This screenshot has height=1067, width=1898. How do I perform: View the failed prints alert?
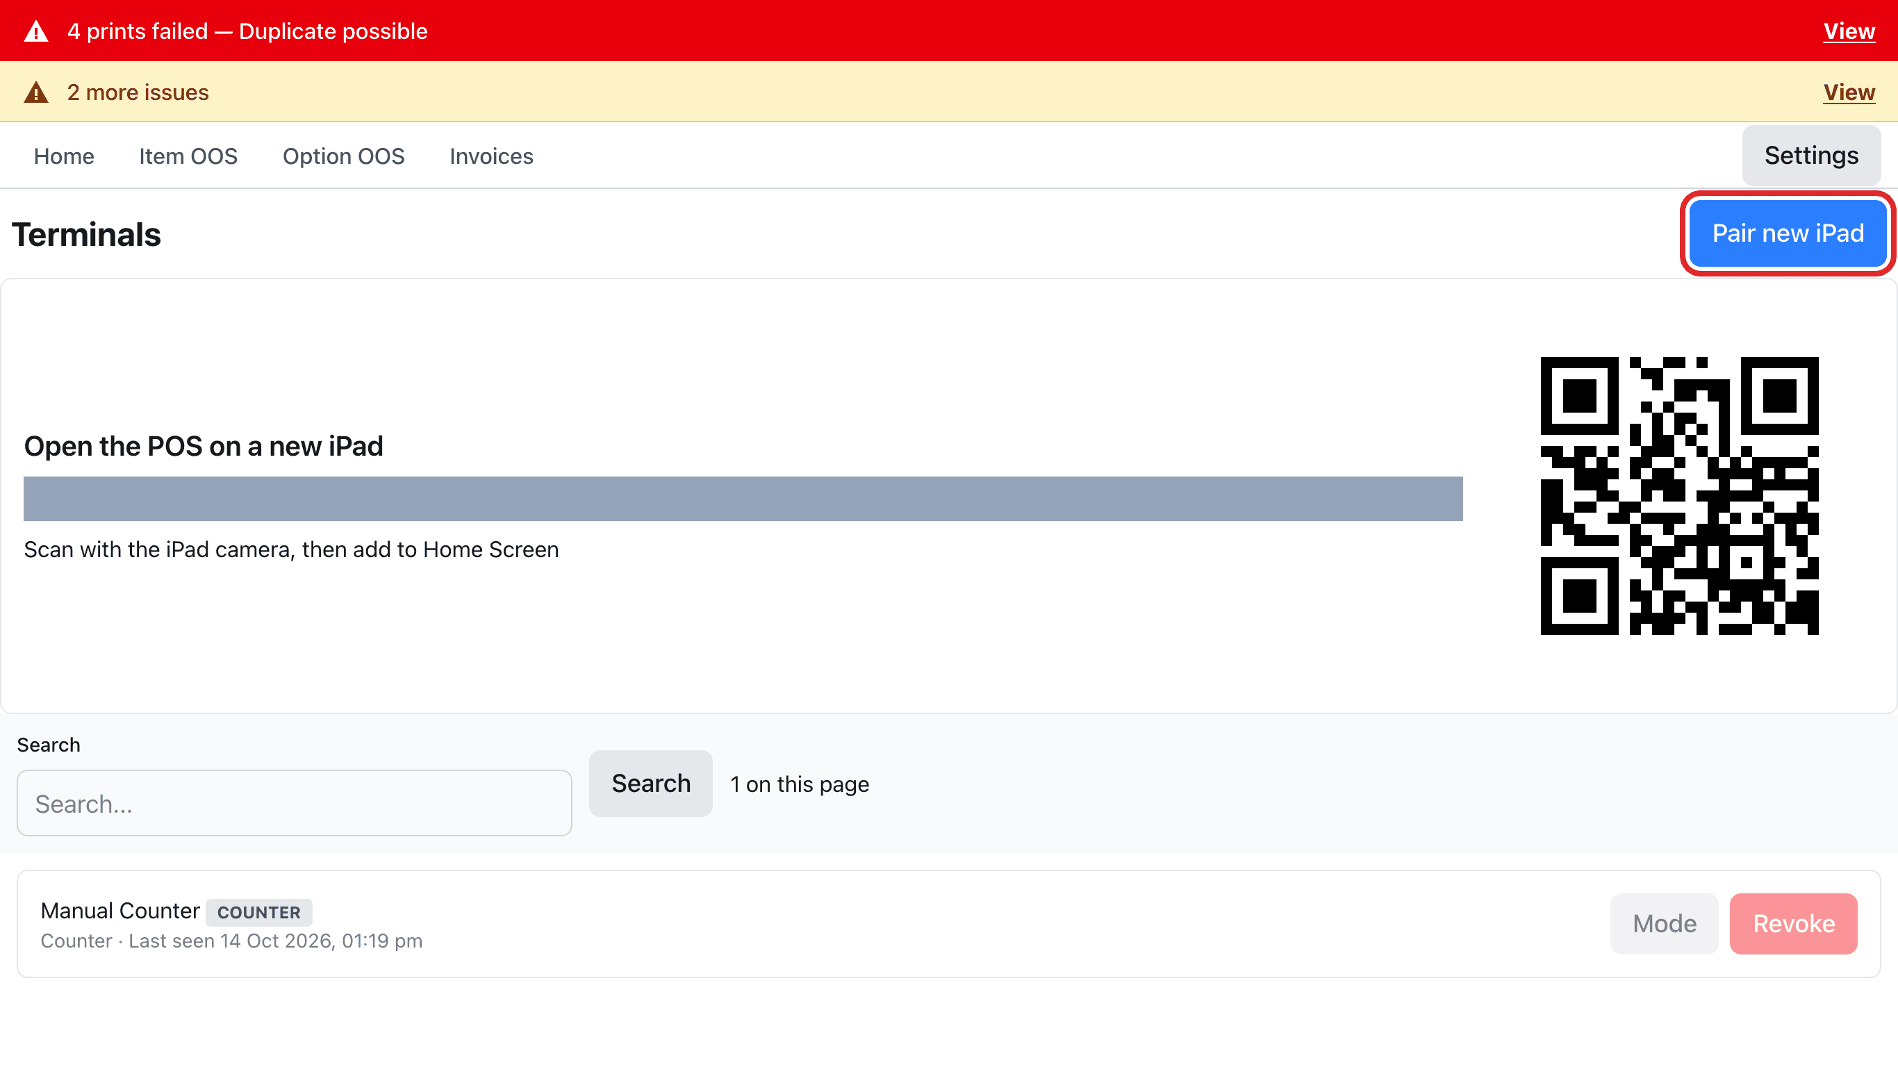click(x=1849, y=32)
